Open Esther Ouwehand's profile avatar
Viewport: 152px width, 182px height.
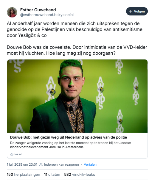12,12
